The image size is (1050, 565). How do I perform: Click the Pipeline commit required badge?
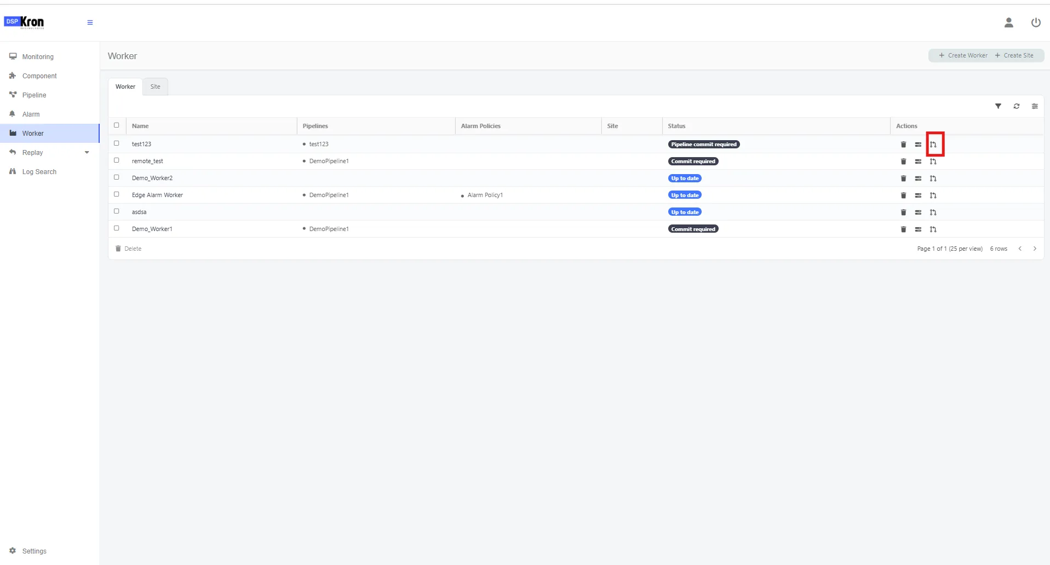[x=704, y=145]
